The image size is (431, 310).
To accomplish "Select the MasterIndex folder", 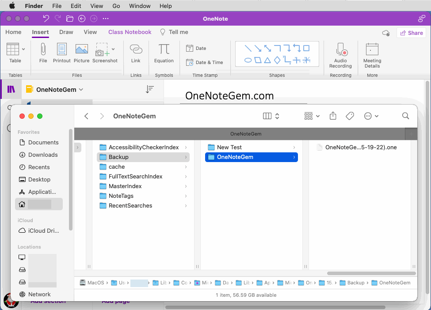I will (x=143, y=186).
